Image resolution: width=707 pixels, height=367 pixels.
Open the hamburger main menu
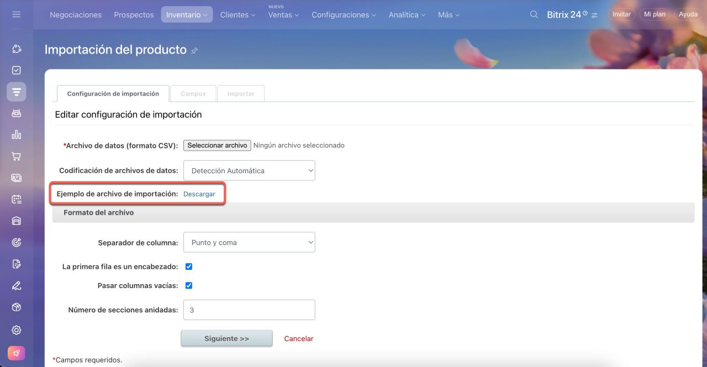pyautogui.click(x=16, y=14)
